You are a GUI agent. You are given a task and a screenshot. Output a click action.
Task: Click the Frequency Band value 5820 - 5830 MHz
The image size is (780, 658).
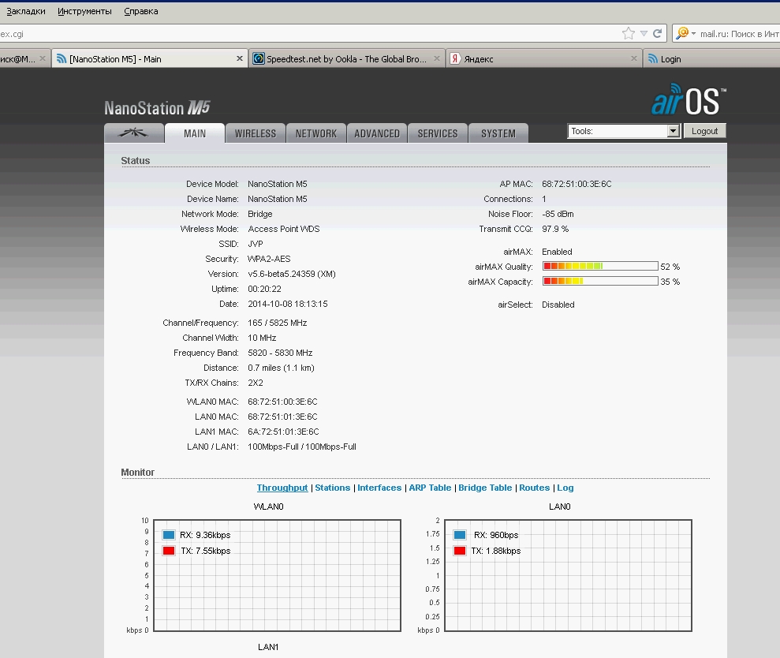coord(280,353)
